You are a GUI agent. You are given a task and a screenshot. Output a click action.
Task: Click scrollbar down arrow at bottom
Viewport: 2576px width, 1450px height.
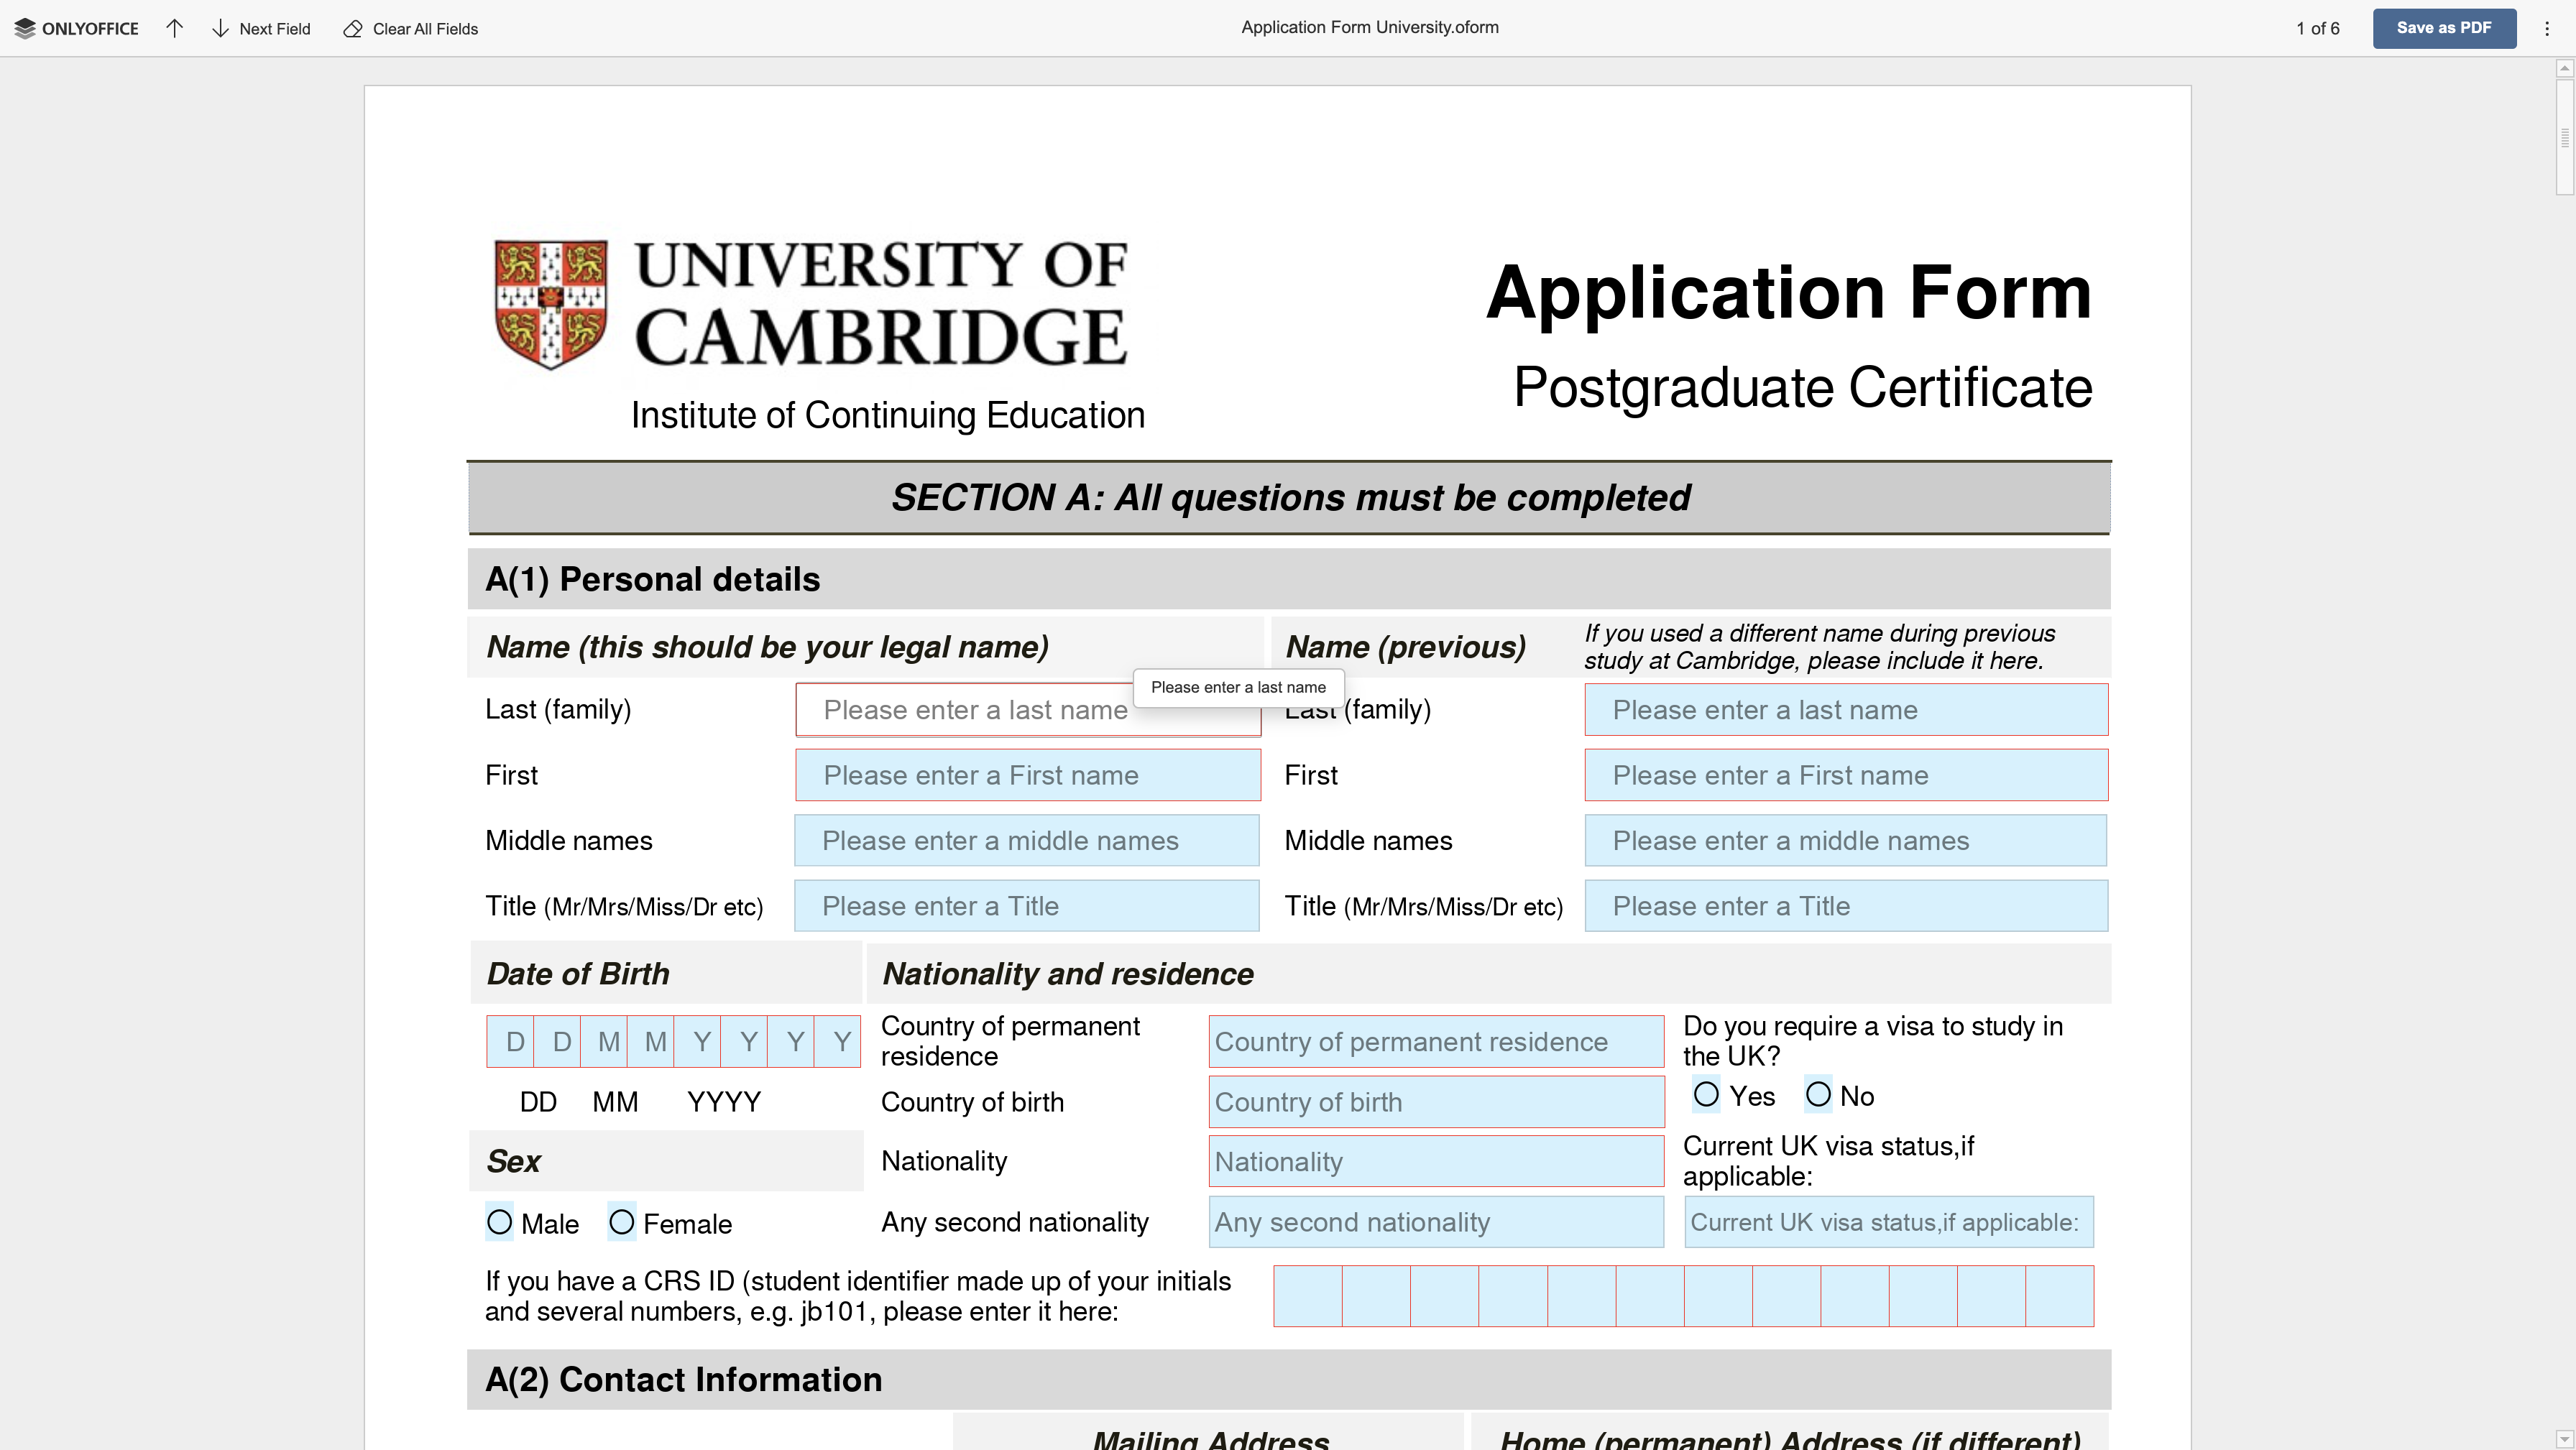tap(2565, 1439)
